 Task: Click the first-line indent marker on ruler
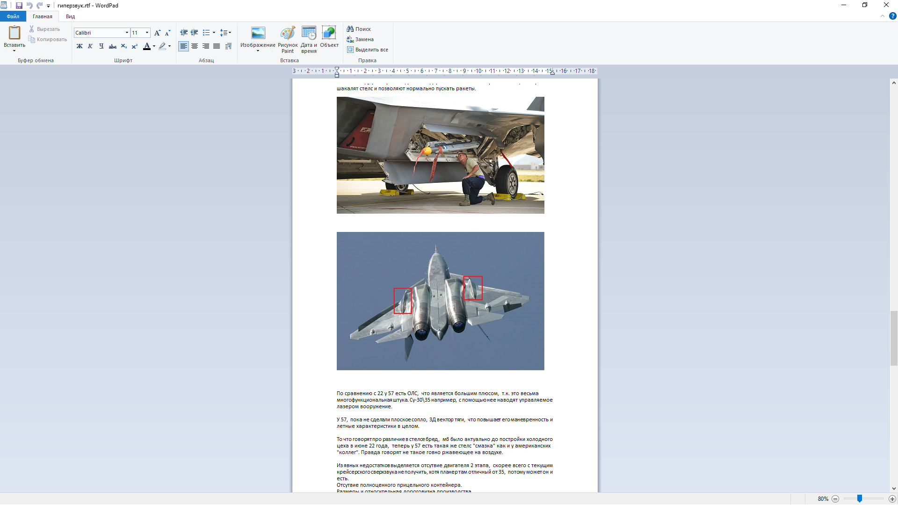click(x=337, y=70)
